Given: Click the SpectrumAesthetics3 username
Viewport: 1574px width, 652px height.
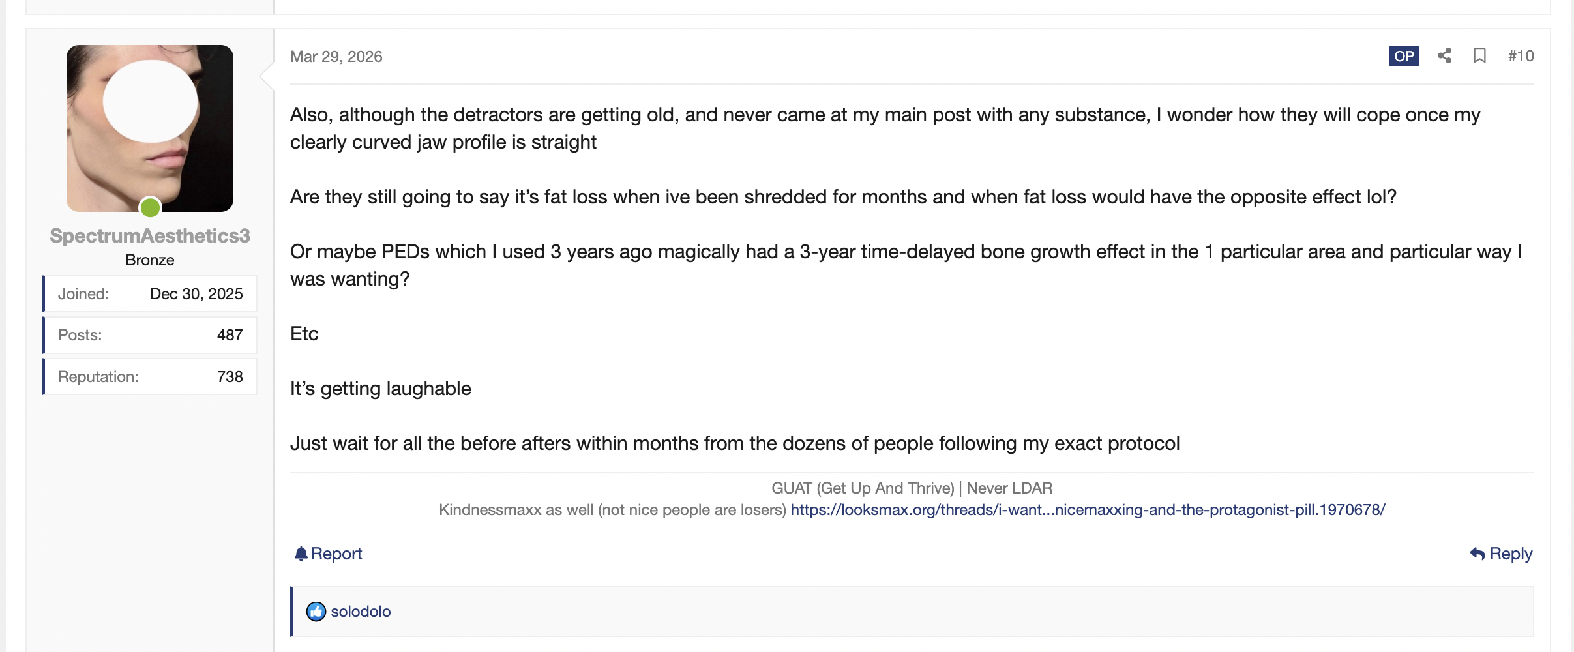Looking at the screenshot, I should [x=150, y=236].
